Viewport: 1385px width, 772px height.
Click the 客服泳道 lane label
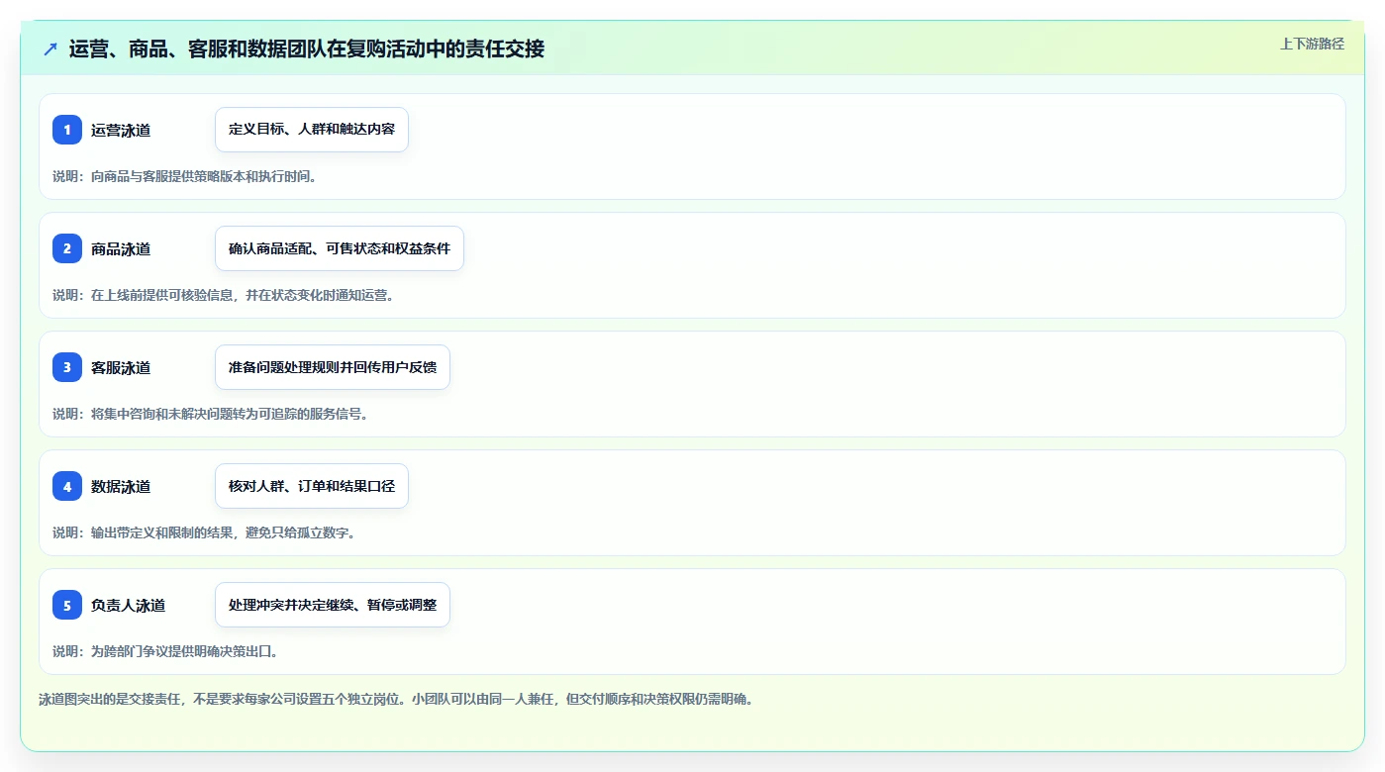[121, 367]
